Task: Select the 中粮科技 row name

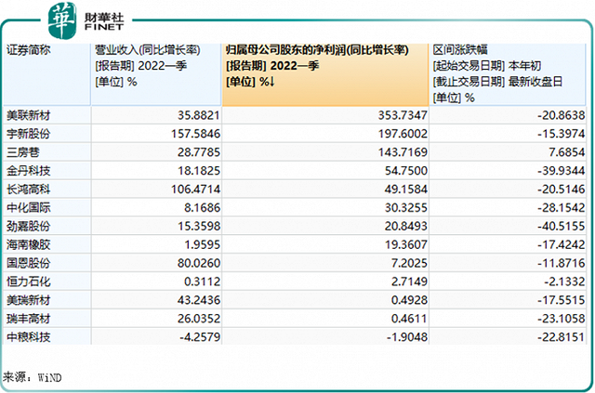Action: click(29, 337)
